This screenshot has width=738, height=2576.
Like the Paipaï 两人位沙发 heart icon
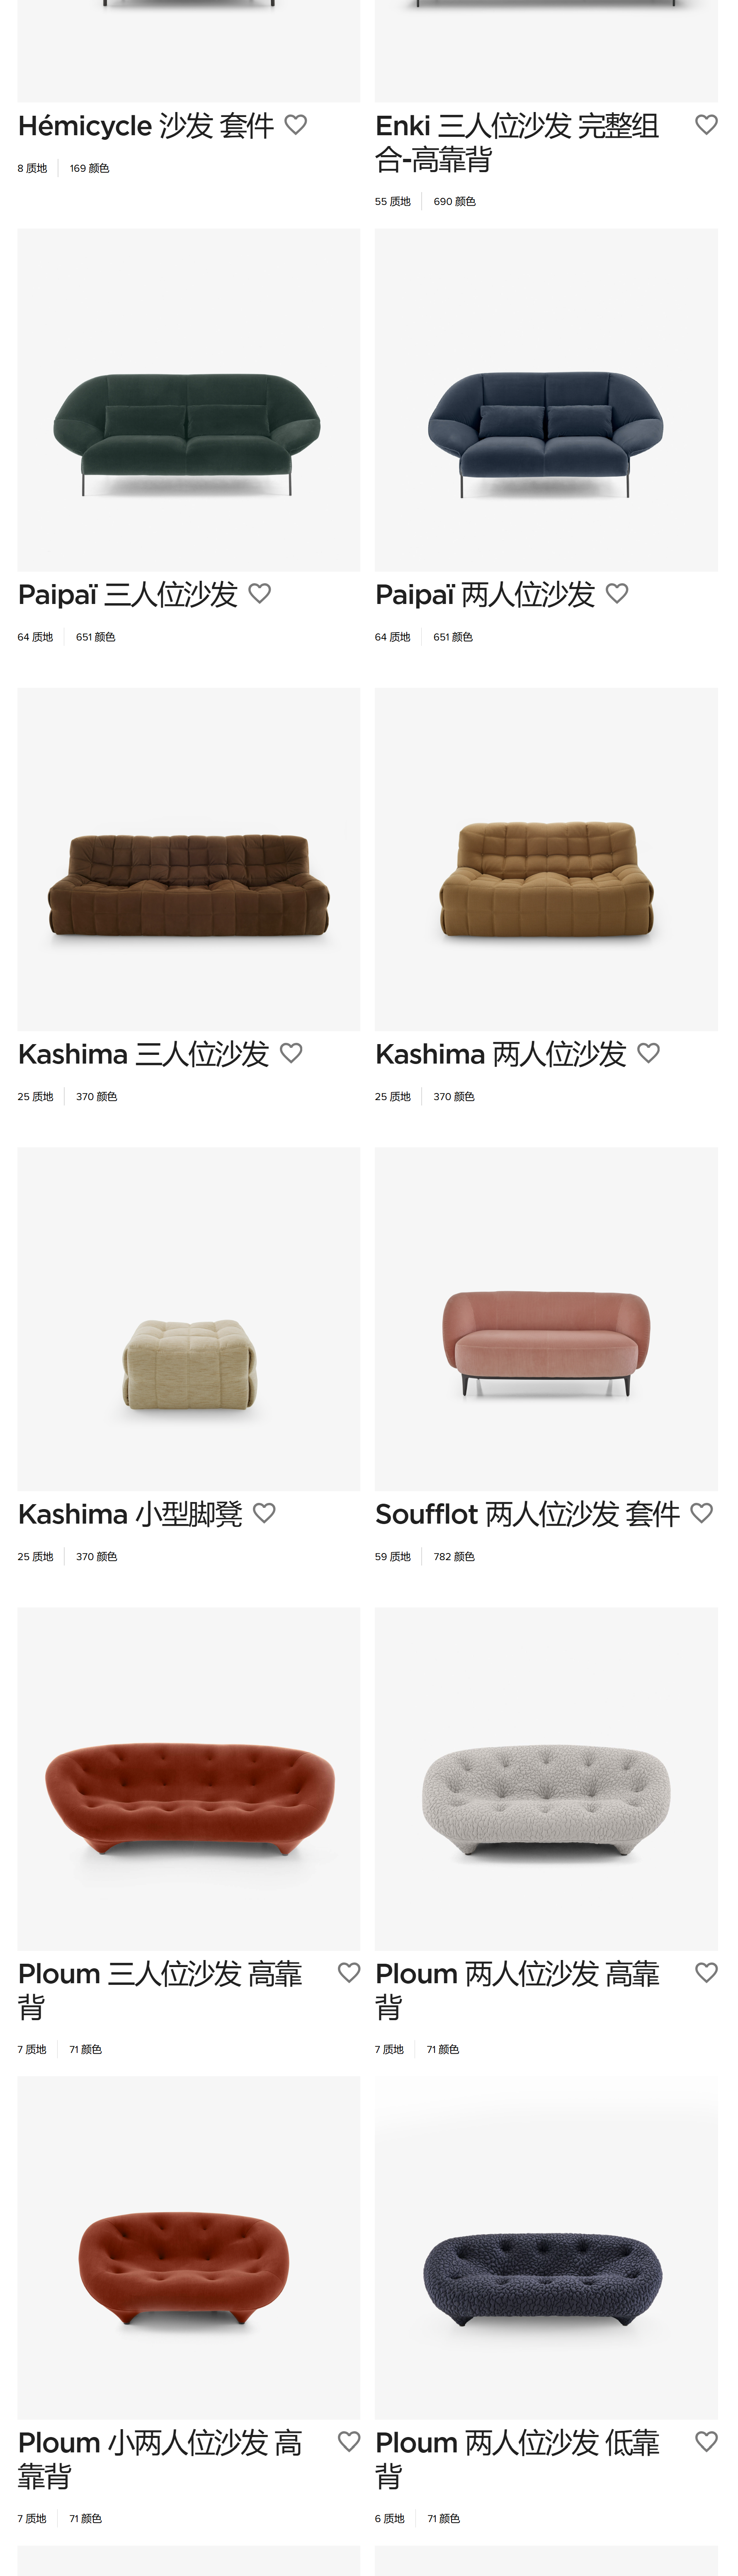[x=617, y=594]
